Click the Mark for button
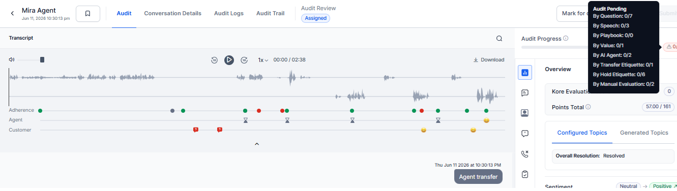The image size is (677, 191). pos(572,14)
